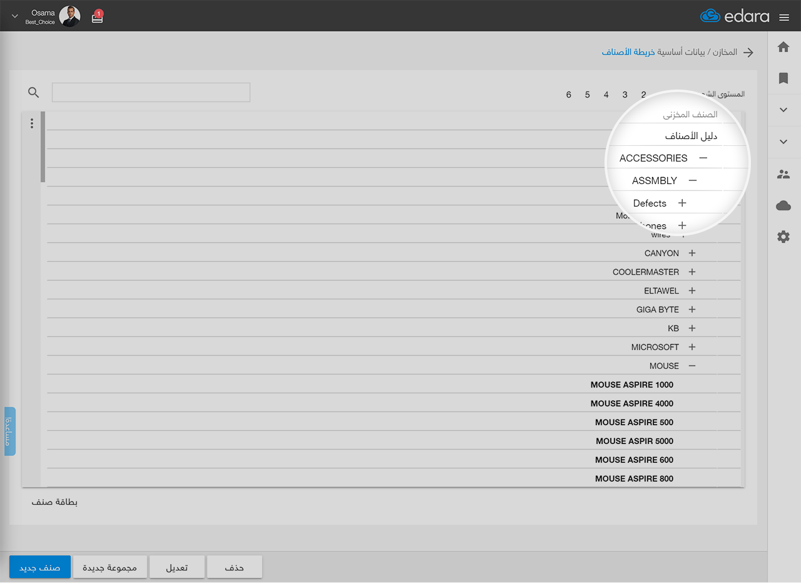Open settings gear in sidebar

click(x=783, y=237)
